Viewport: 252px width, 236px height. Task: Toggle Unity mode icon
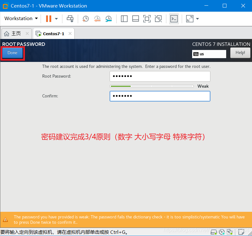[158, 19]
